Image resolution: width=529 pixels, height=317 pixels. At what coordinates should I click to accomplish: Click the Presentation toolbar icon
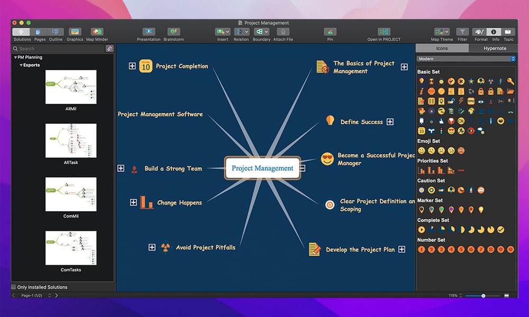[x=149, y=32]
